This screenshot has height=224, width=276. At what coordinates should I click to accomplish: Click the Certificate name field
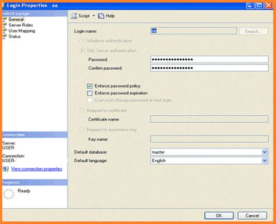coord(210,119)
